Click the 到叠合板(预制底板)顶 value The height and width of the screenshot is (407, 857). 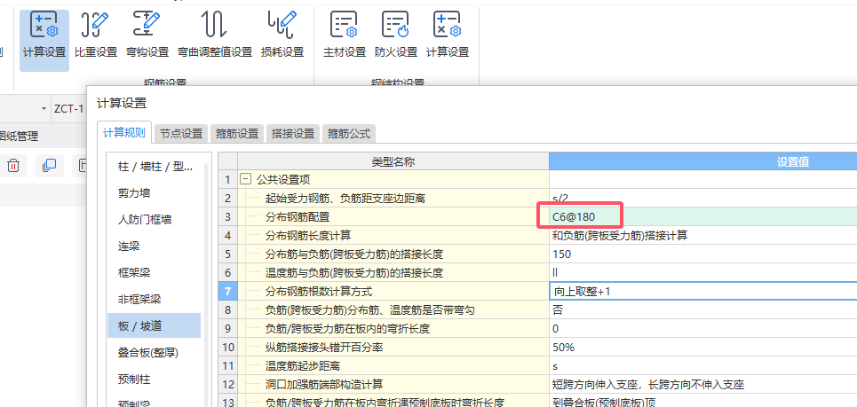(702, 403)
